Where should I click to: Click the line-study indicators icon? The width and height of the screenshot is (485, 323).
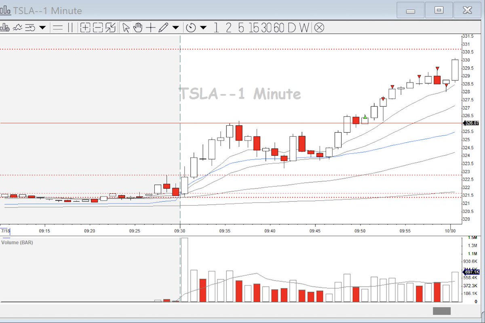tap(18, 27)
